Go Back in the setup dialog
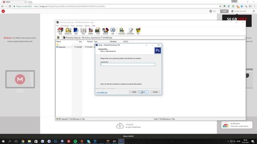The height and width of the screenshot is (144, 257). click(134, 92)
